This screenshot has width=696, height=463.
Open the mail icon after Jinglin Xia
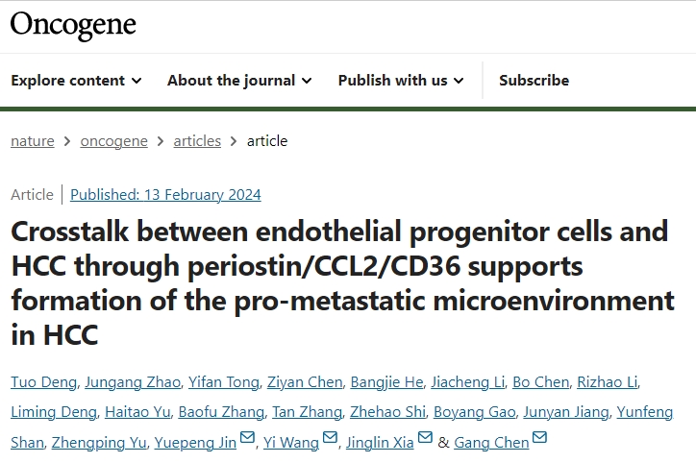pyautogui.click(x=425, y=437)
